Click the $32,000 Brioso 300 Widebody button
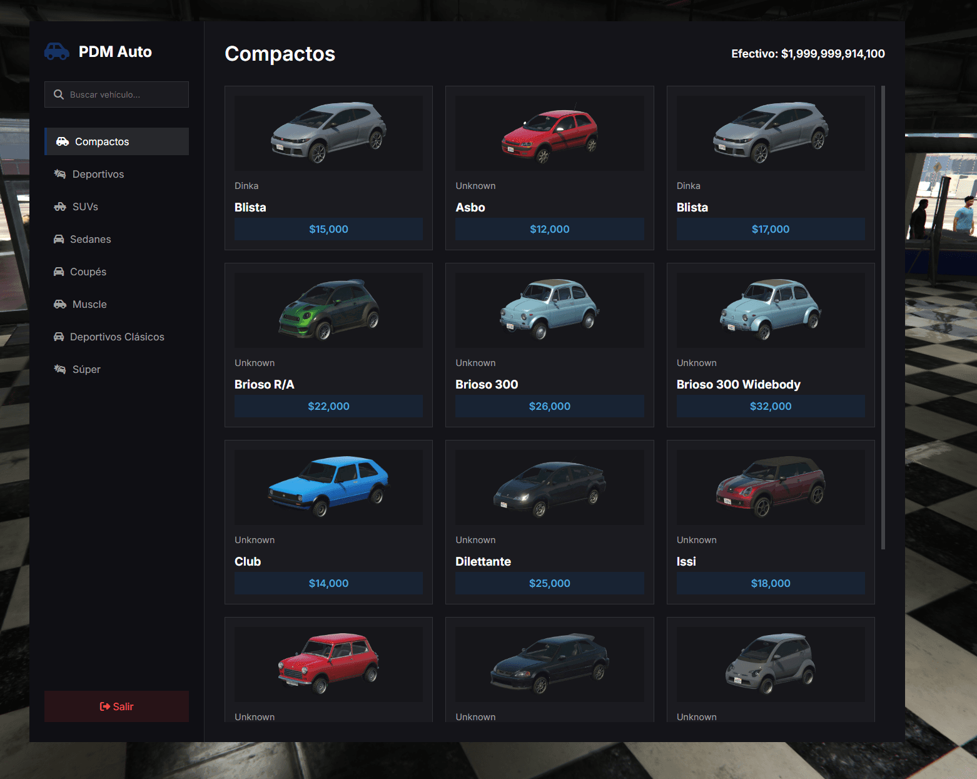 click(771, 406)
